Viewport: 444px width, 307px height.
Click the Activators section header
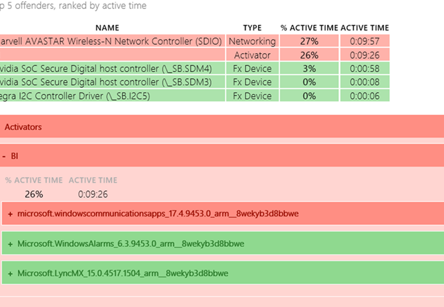click(24, 127)
